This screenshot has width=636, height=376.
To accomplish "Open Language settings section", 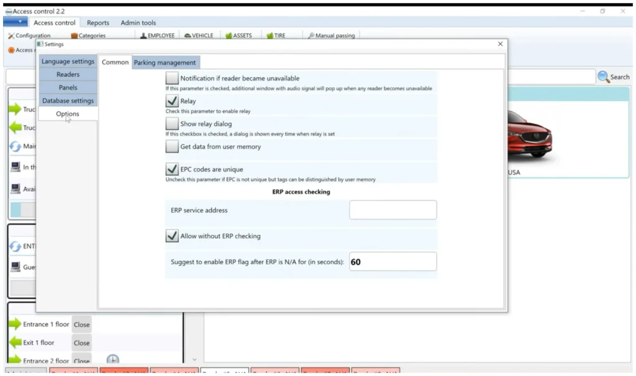I will (x=68, y=61).
